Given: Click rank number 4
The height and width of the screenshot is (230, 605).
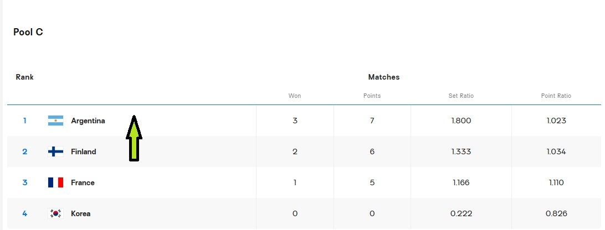Looking at the screenshot, I should (x=24, y=213).
